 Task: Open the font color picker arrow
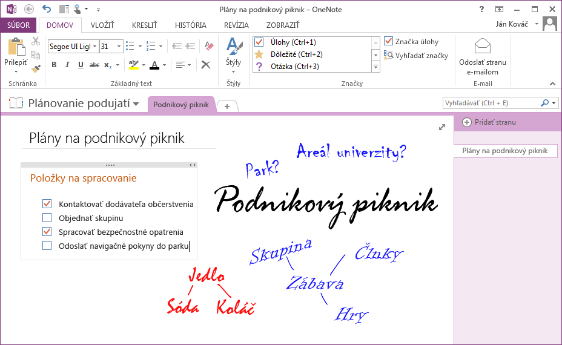pos(165,65)
